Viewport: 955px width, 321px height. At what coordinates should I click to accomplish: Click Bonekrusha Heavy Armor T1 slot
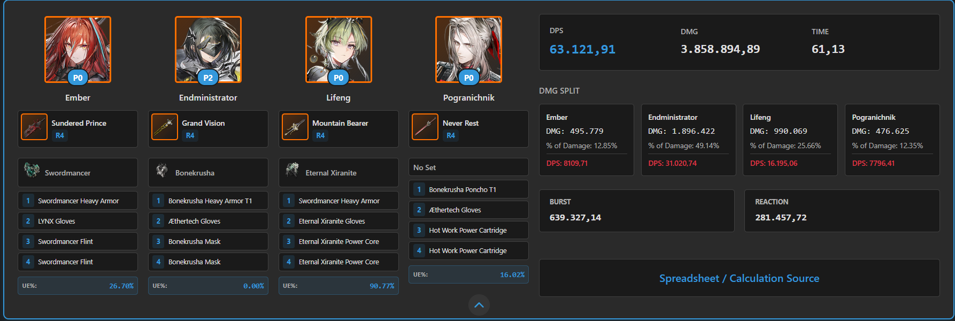(208, 201)
